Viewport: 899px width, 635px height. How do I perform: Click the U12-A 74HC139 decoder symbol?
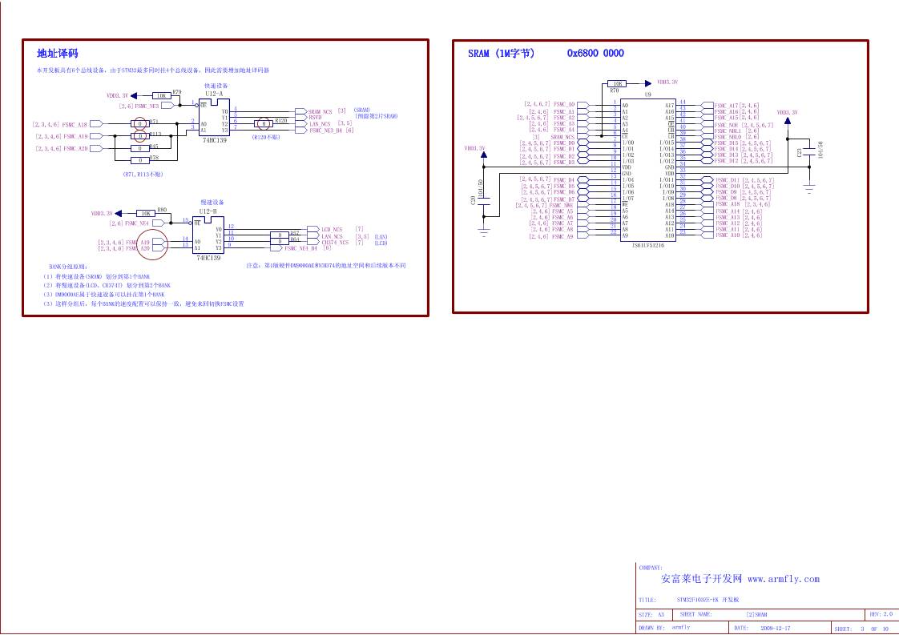pos(215,118)
